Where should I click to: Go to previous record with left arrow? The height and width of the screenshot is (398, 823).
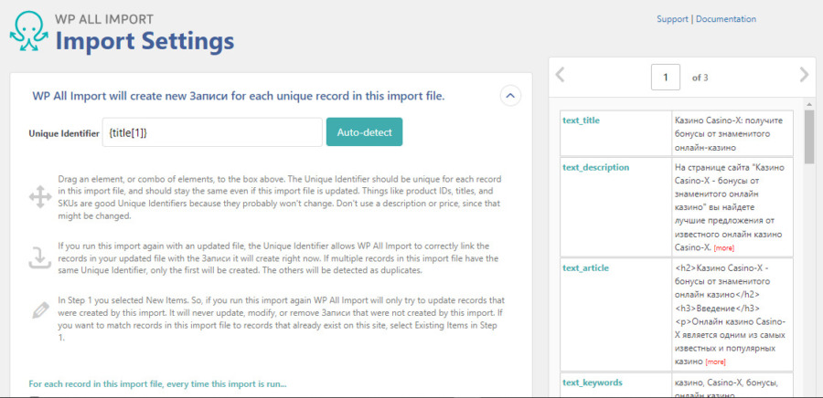[x=560, y=75]
